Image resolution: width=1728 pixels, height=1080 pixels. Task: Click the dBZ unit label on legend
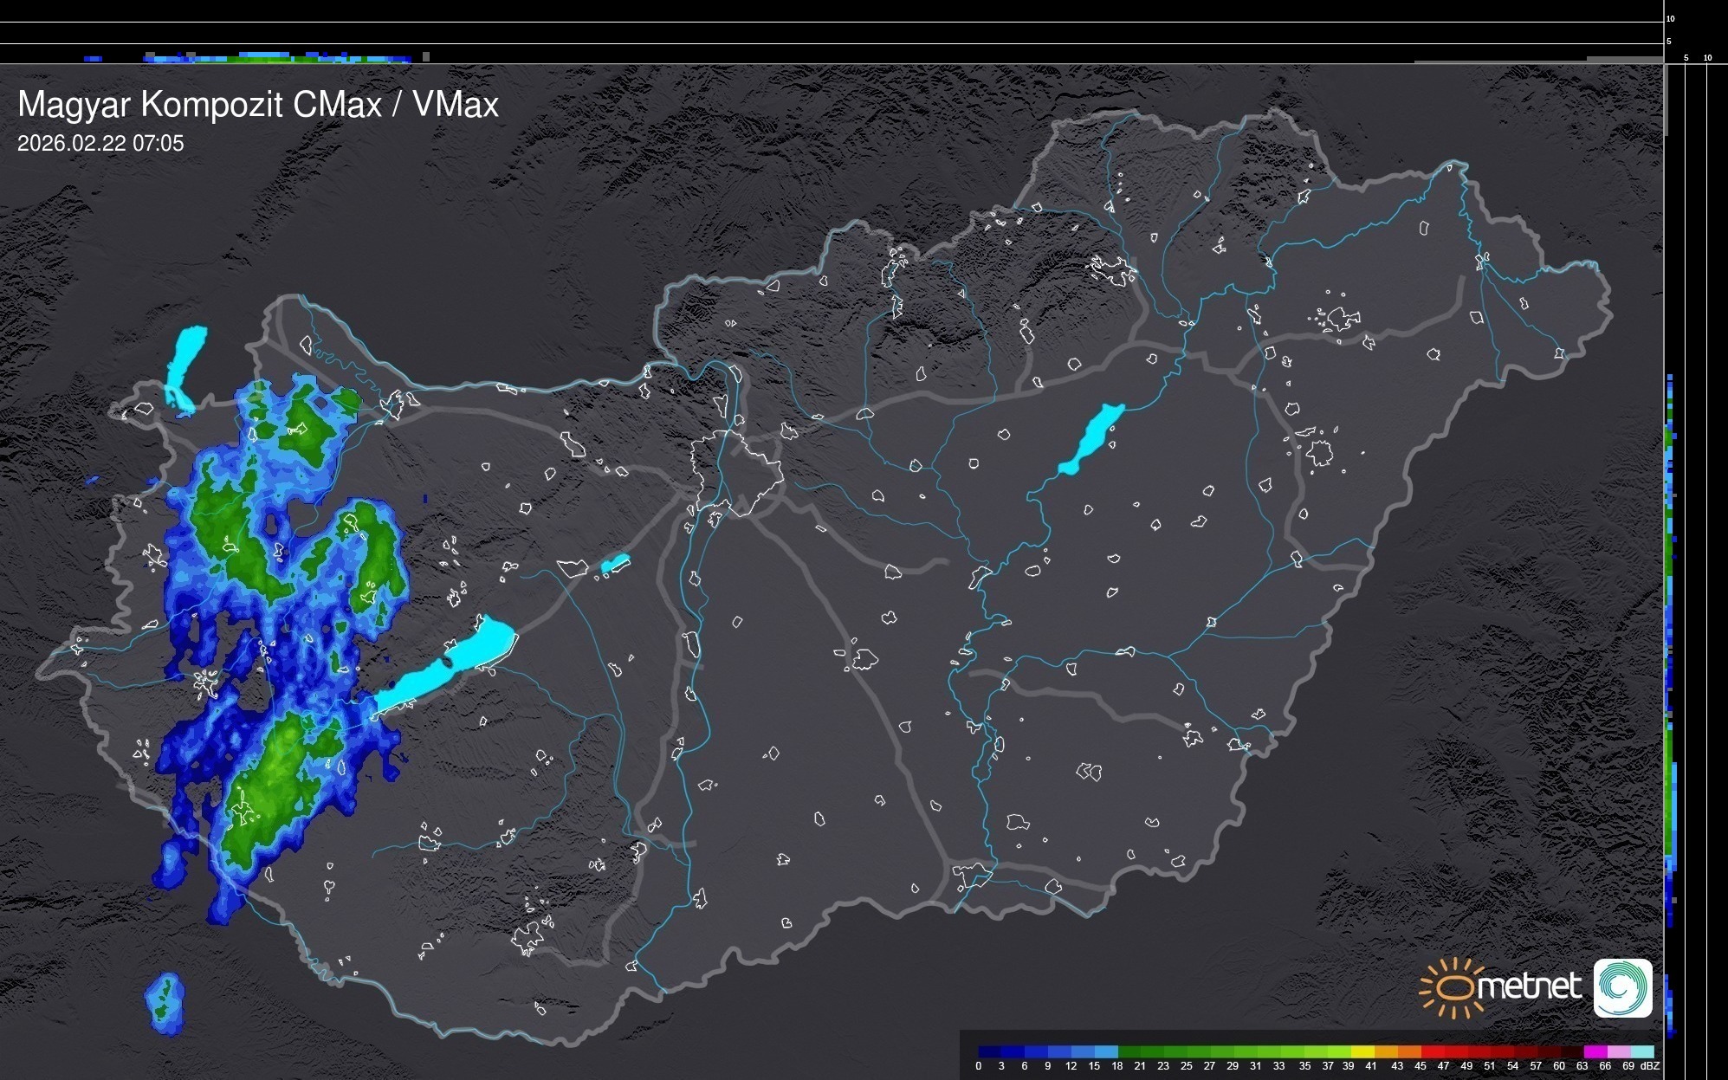pos(1650,1066)
